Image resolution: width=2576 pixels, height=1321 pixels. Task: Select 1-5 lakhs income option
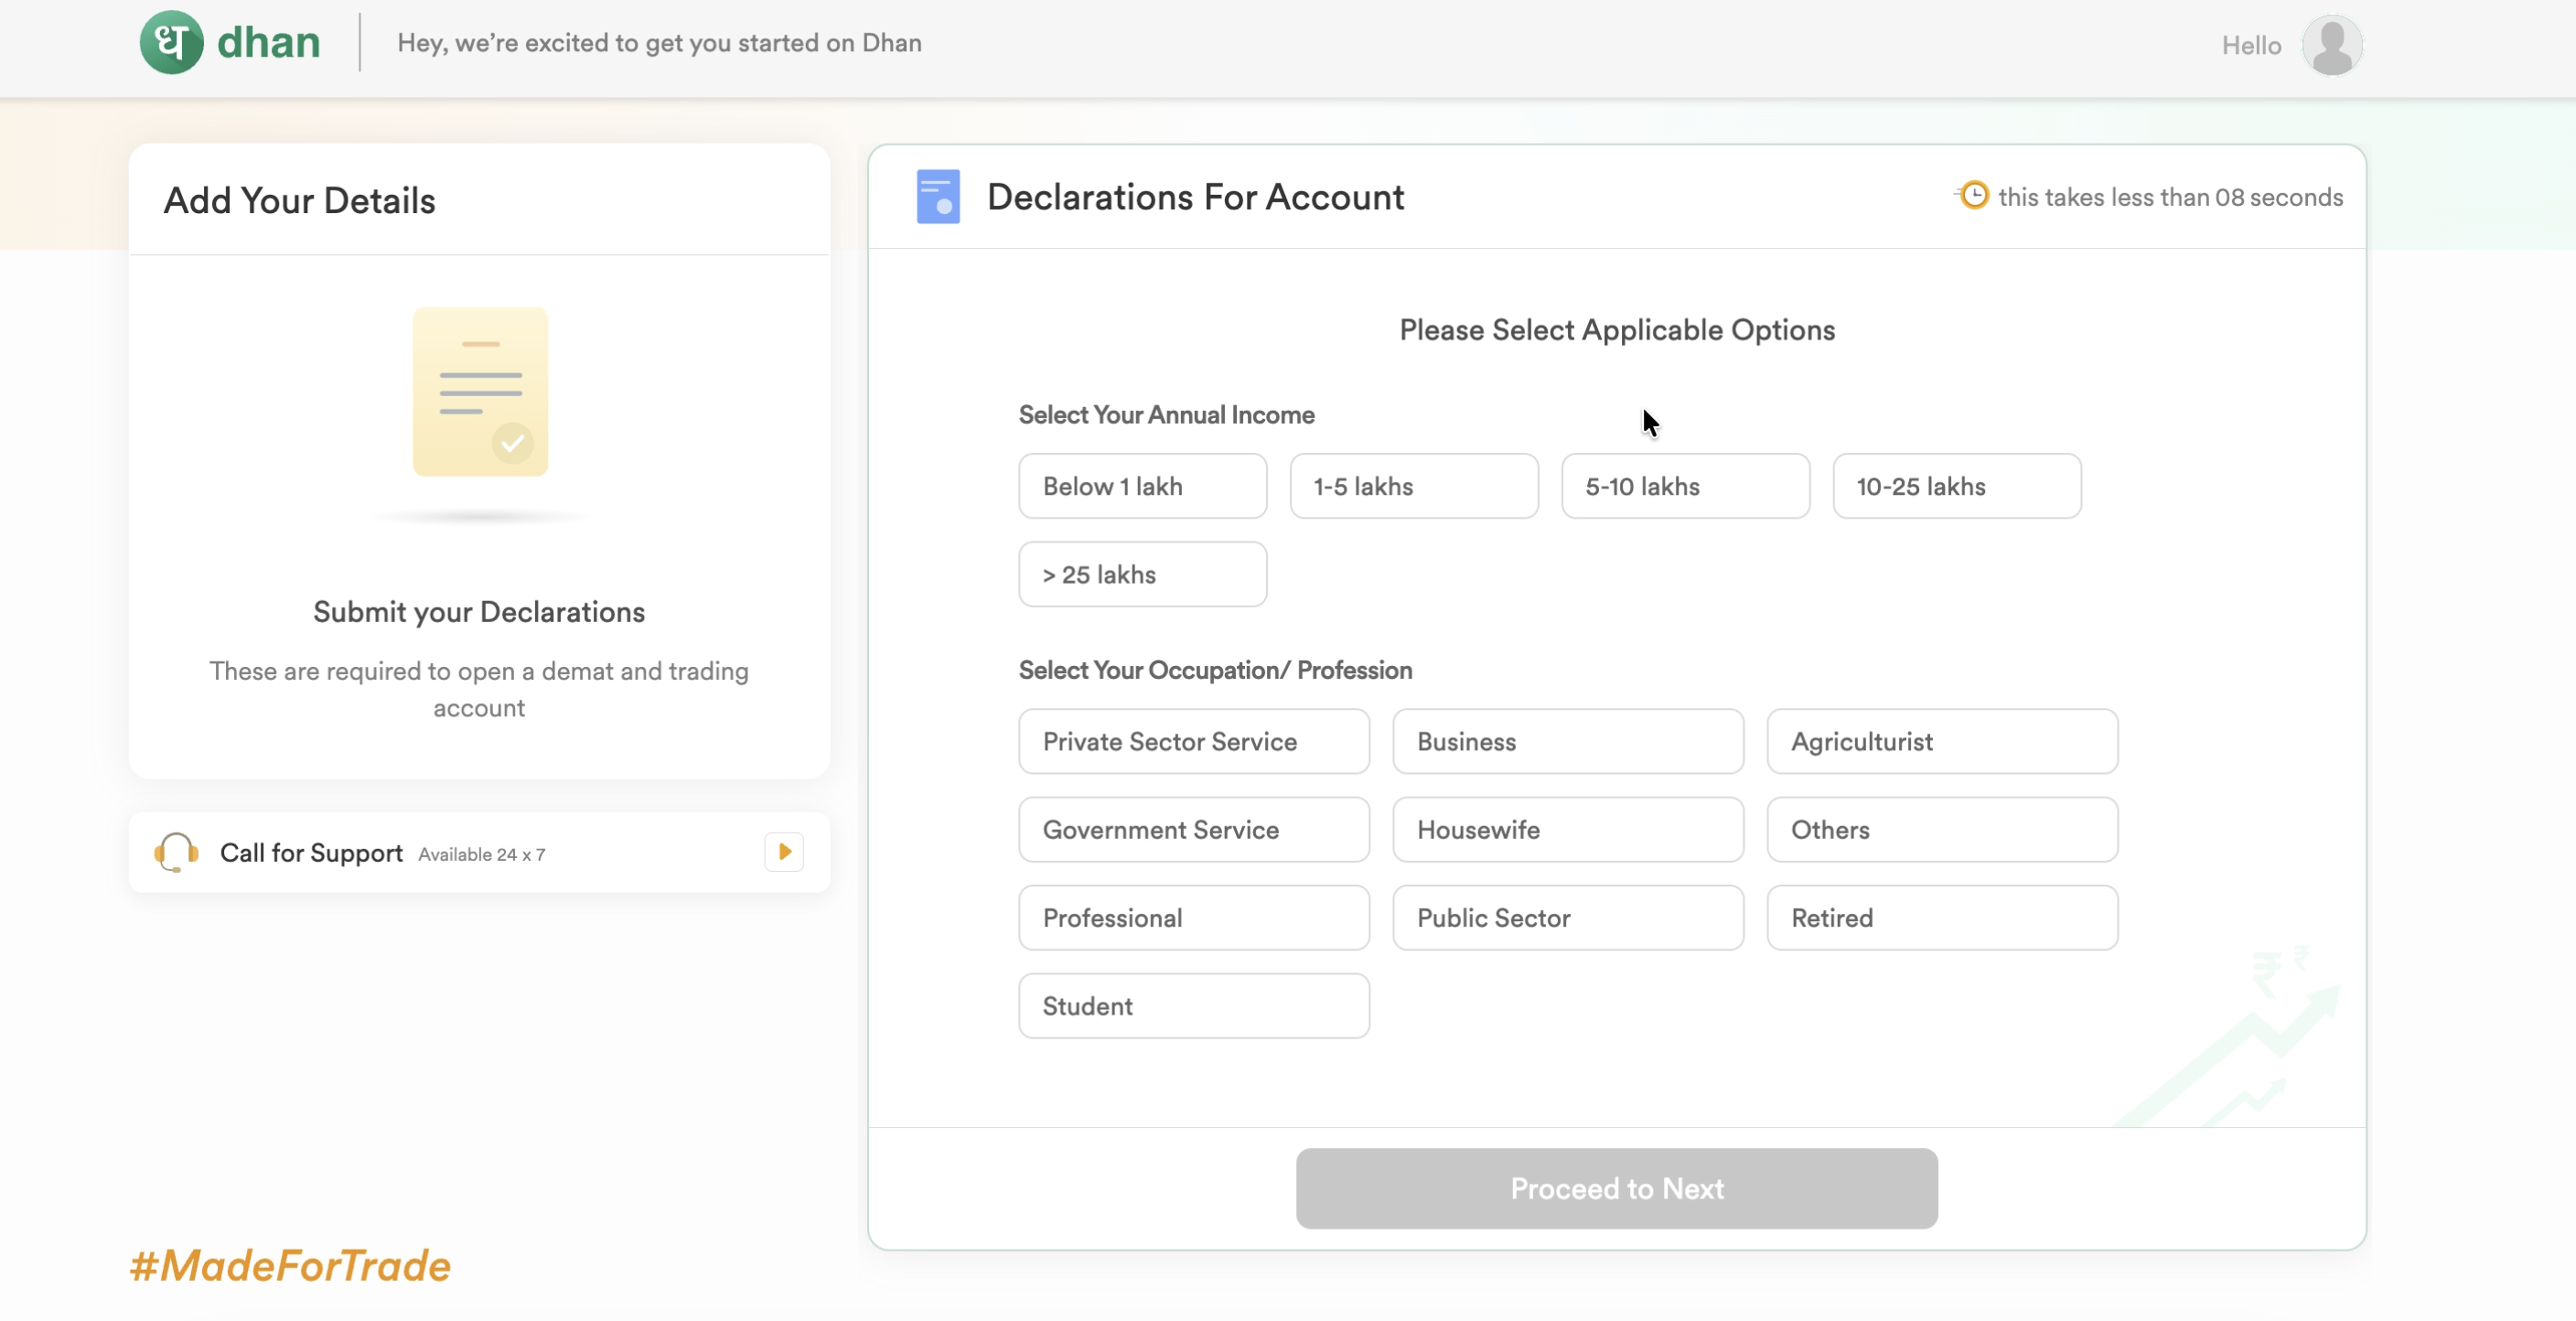coord(1413,486)
